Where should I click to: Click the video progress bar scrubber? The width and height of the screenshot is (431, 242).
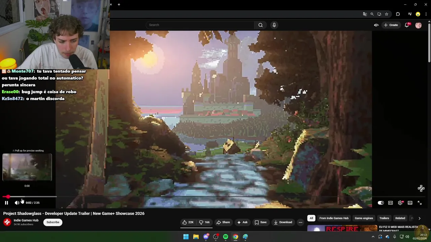(8, 197)
